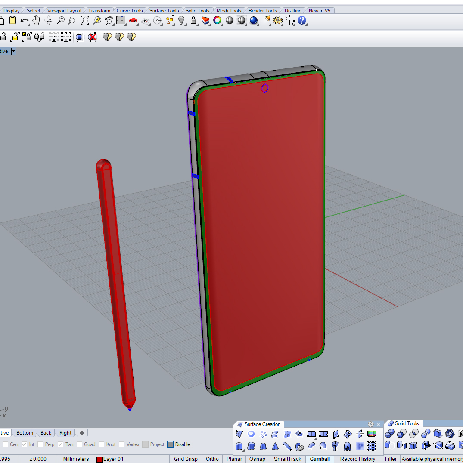Click the red Layer 01 color swatch
Viewport: 463px width, 463px height.
99,459
